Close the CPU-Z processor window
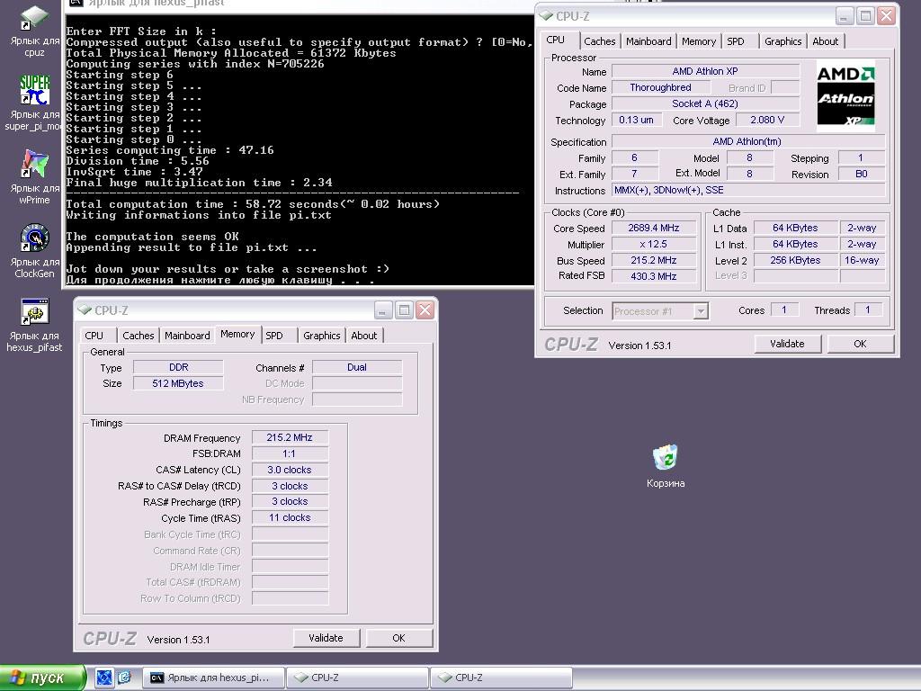The width and height of the screenshot is (921, 691). (886, 15)
